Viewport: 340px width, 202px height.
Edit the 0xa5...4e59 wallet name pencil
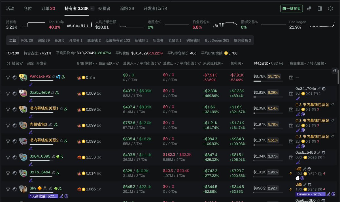coord(52,92)
